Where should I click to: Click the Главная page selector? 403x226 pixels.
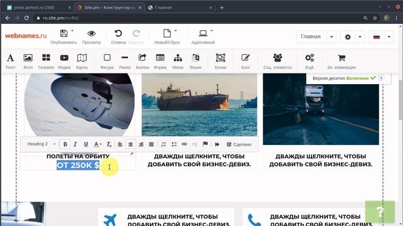point(311,36)
